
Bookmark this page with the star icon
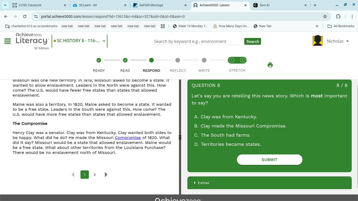(x=325, y=16)
